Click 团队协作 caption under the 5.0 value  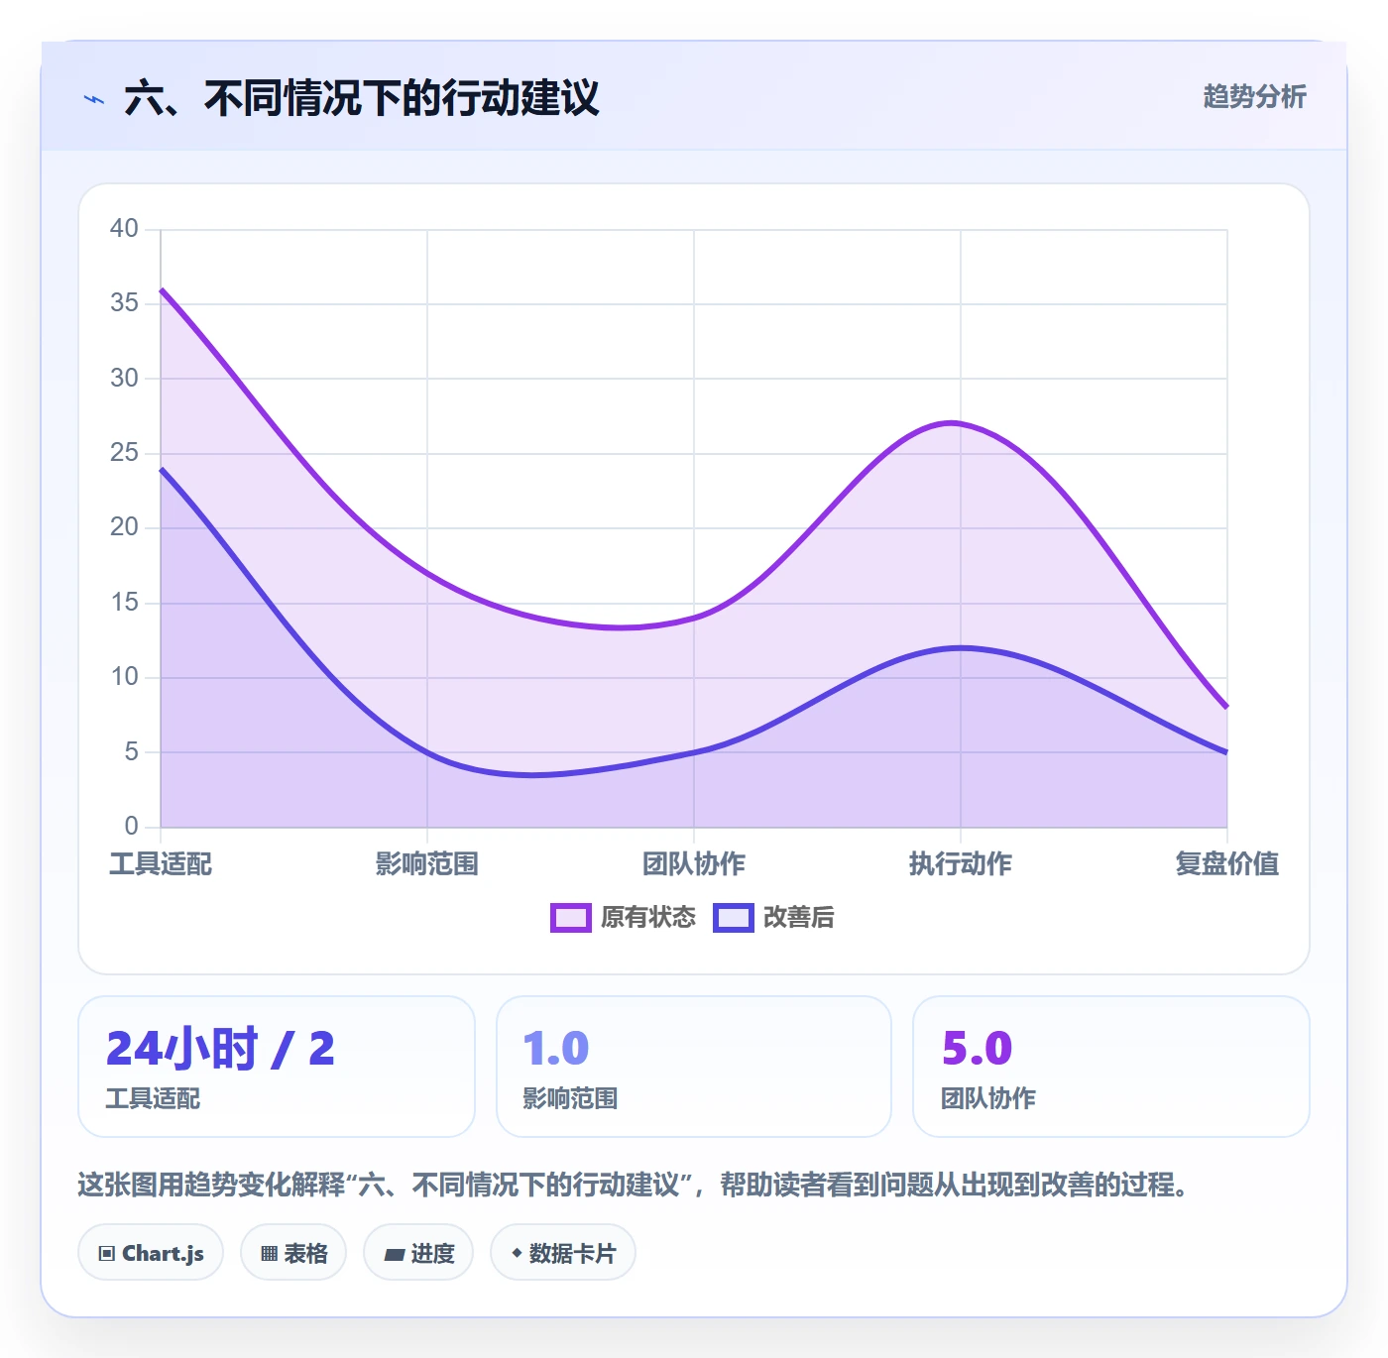988,1098
